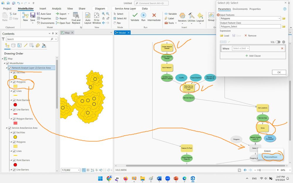
Task: Toggle Network Analyst Layer (2) visibility checkbox
Action: pos(9,68)
